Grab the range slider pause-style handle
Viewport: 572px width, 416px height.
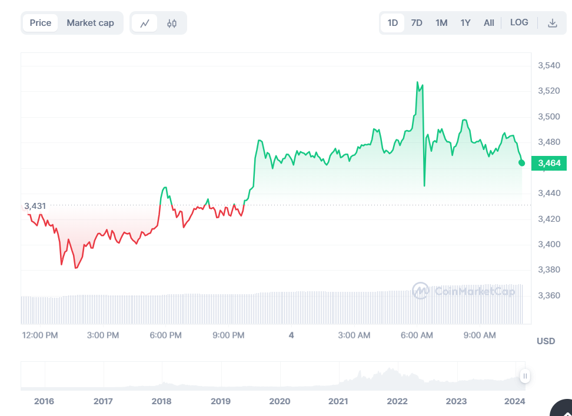coord(525,376)
